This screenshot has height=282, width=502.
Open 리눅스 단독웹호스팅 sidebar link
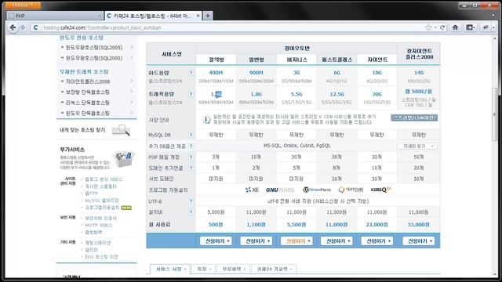pos(87,103)
